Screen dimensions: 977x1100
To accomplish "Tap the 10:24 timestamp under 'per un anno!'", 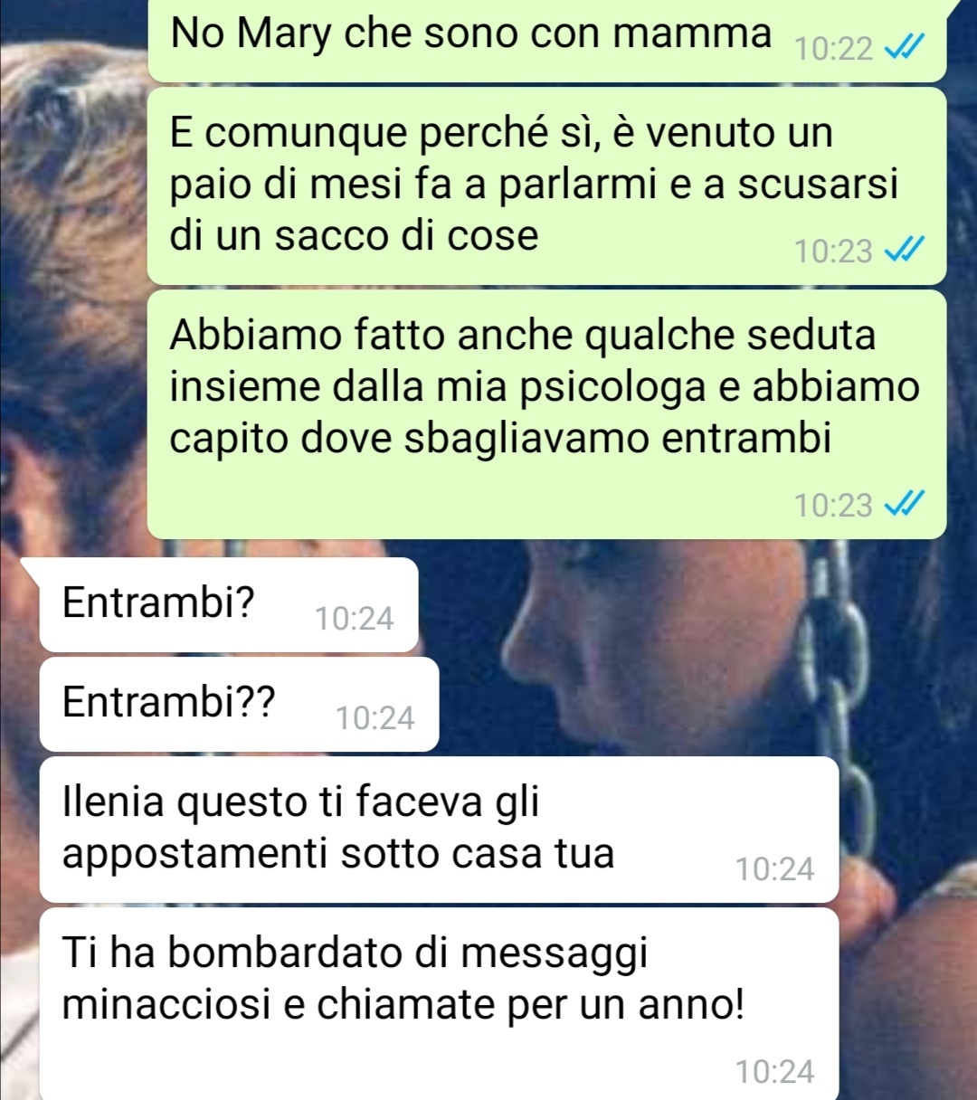I will 775,1072.
